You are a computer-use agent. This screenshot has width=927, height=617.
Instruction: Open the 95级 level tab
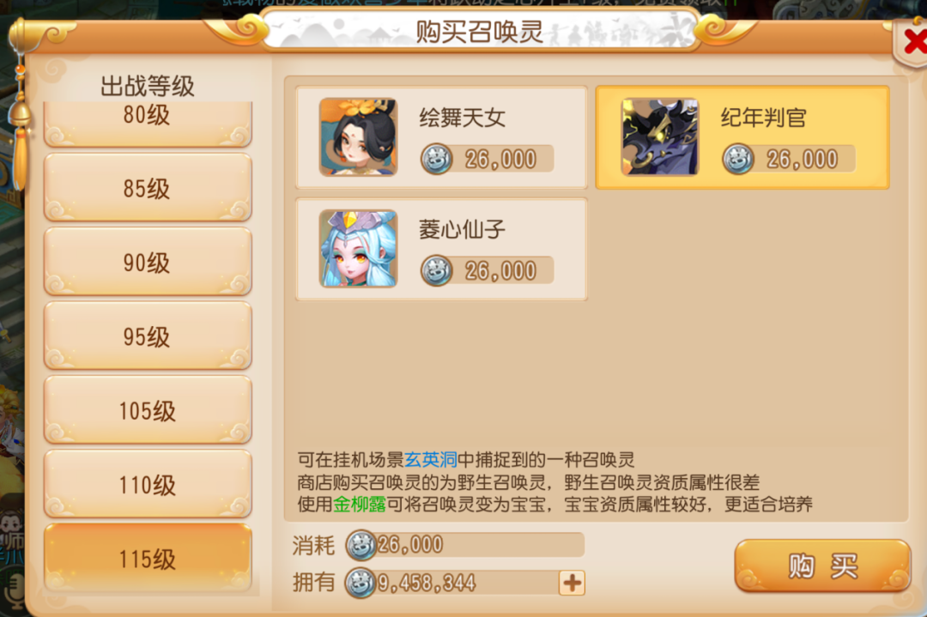pyautogui.click(x=148, y=336)
